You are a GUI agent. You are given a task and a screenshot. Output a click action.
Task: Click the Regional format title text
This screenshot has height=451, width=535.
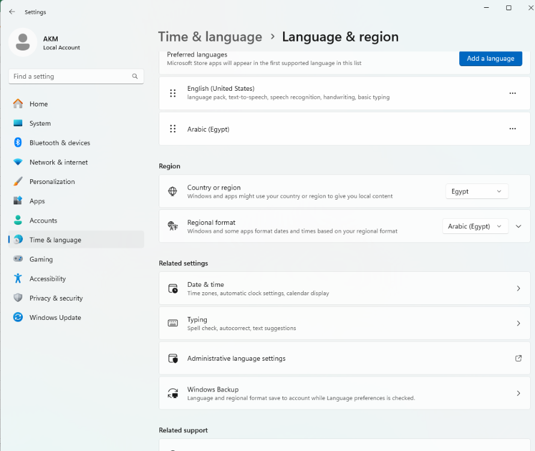(211, 222)
